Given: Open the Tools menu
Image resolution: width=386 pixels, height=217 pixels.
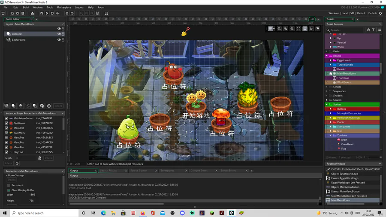Looking at the screenshot, I should coord(50,7).
